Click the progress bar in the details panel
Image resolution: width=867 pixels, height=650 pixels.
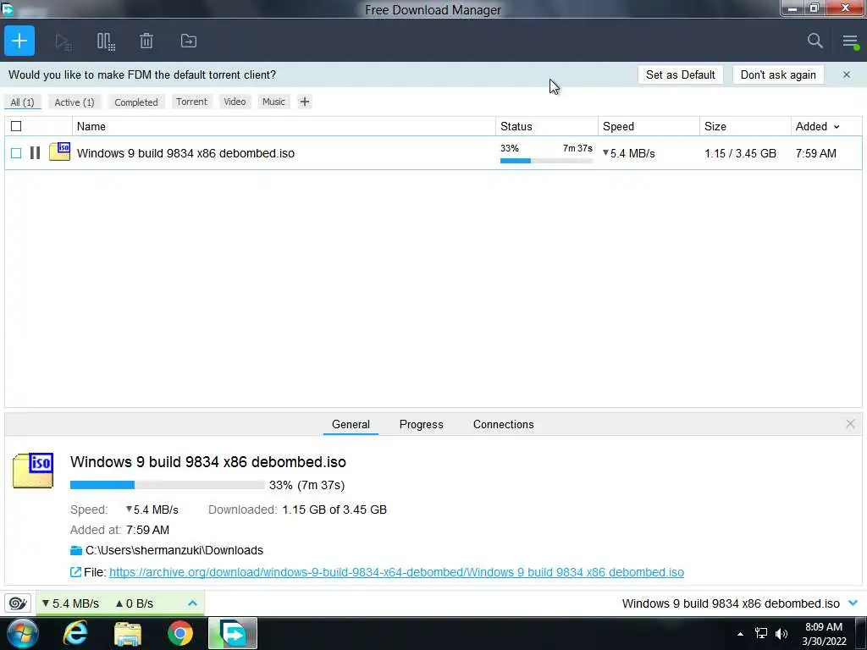point(168,485)
